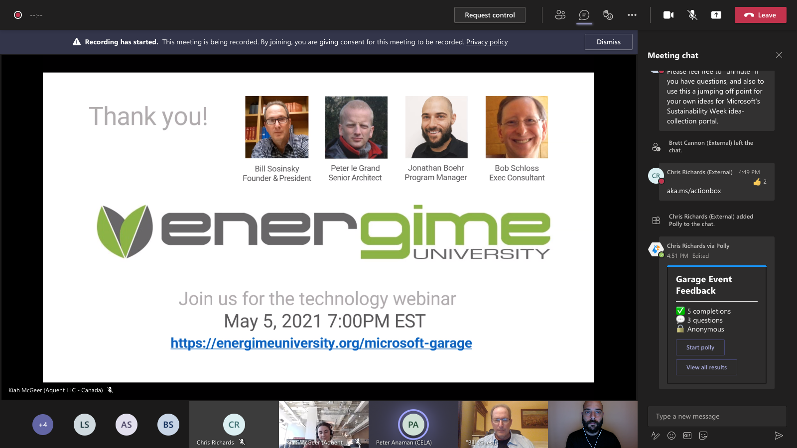Open the aka.ms/actionbox message link

click(x=694, y=191)
